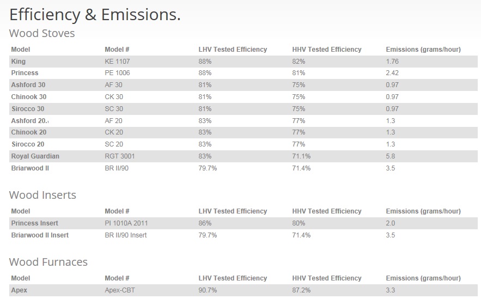Click the Chinook 30 model name
The height and width of the screenshot is (299, 481).
click(29, 97)
